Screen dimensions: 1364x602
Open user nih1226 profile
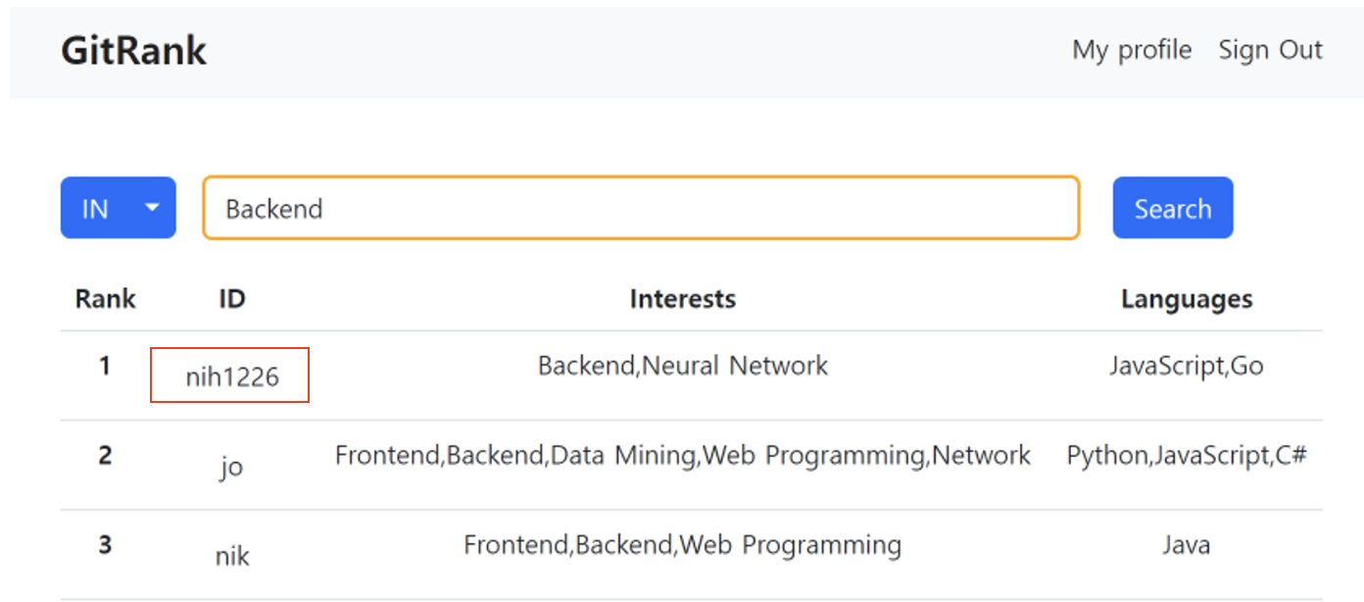232,376
